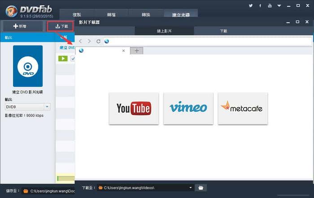314x198 pixels.
Task: Click the globe icon in address bar
Action: click(107, 41)
